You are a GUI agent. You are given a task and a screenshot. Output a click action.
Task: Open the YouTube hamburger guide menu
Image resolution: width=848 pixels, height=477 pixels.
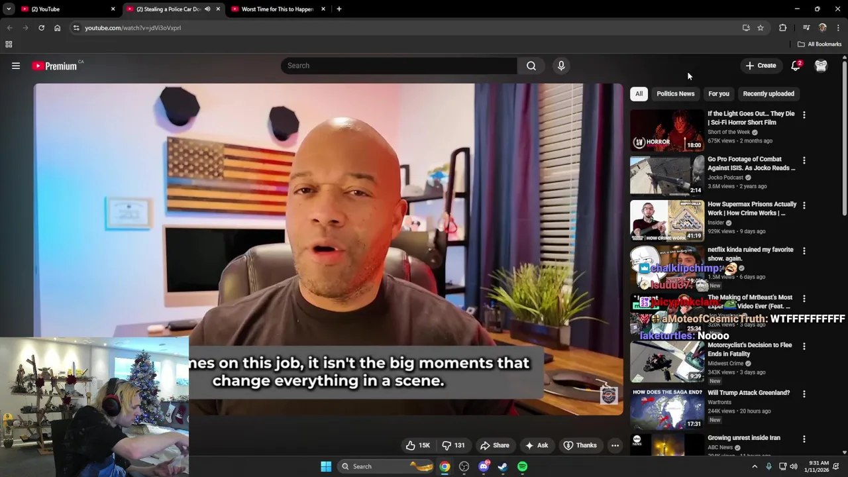[x=16, y=66]
